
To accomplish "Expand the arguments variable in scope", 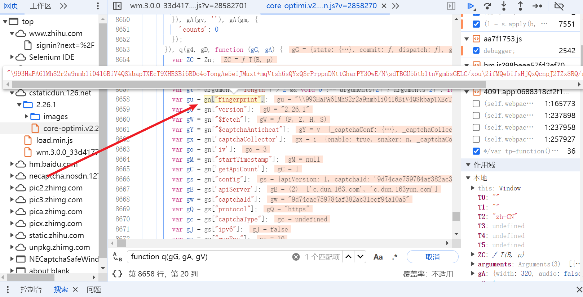I will [x=473, y=264].
